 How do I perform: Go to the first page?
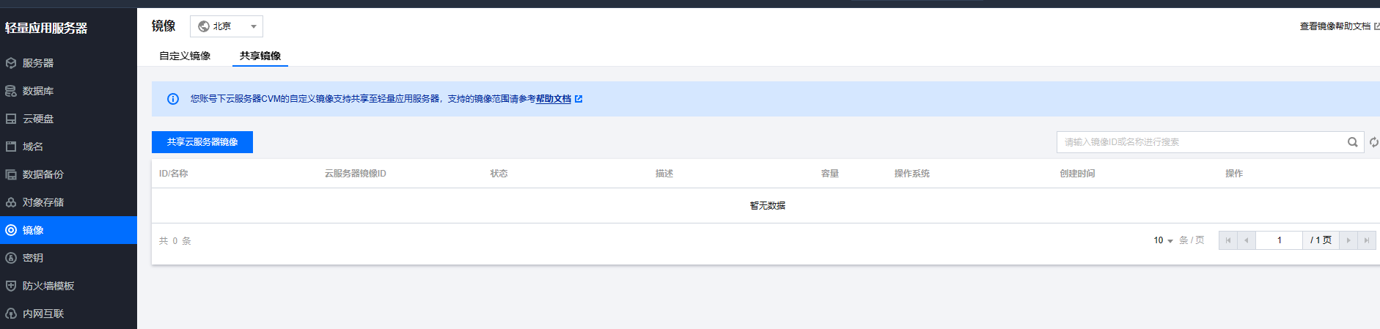[1228, 240]
